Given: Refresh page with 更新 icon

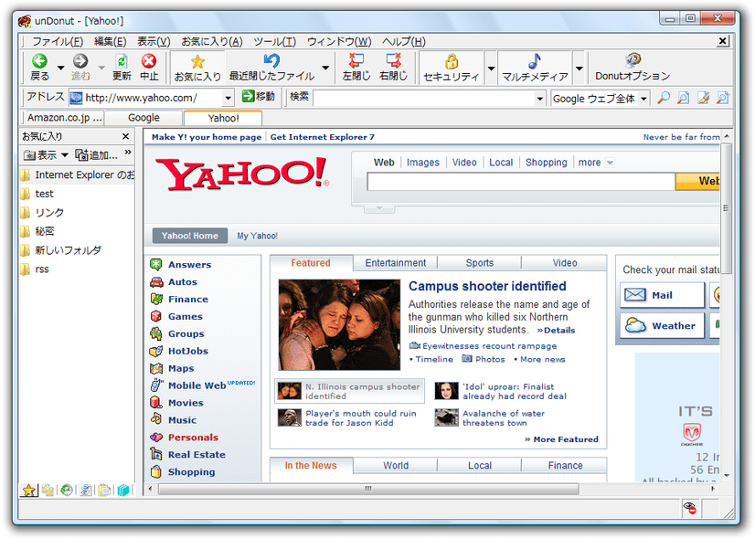Looking at the screenshot, I should coord(122,60).
